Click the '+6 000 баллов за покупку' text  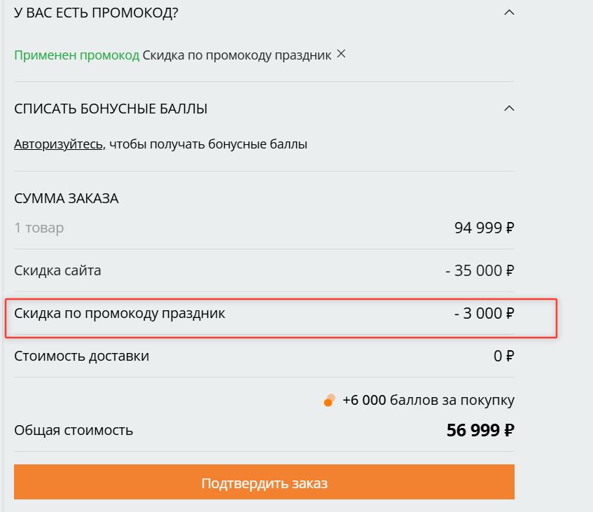(x=428, y=401)
